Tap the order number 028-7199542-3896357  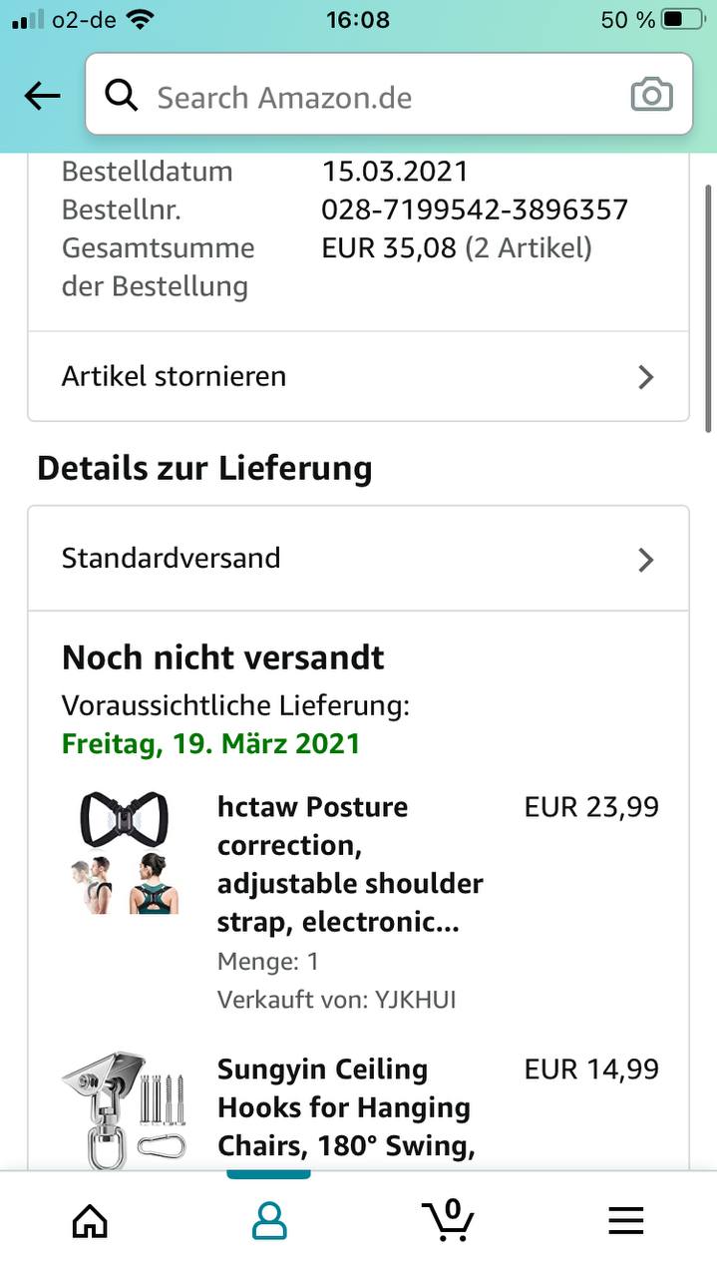(x=475, y=210)
